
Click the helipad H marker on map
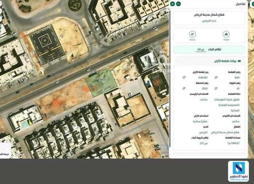45,40
